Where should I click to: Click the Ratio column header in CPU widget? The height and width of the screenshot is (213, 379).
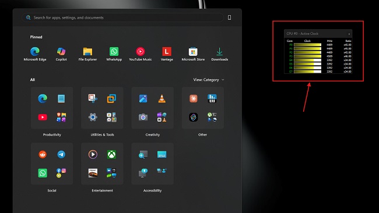[348, 41]
